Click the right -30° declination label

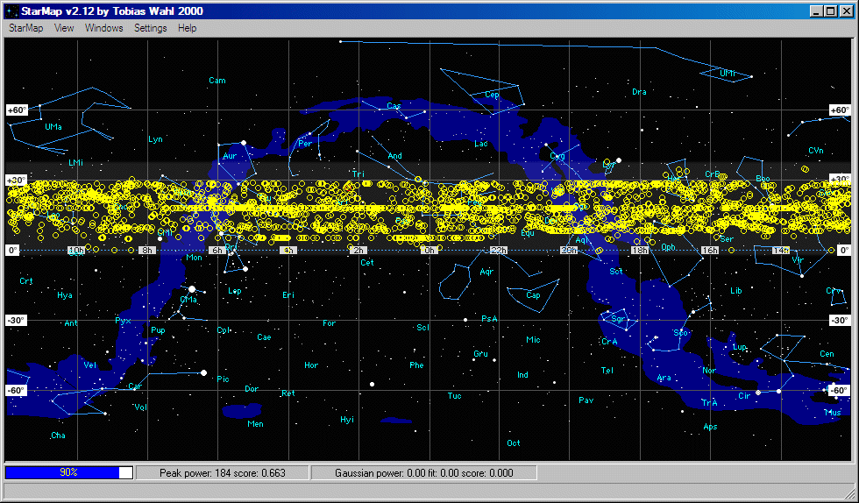(839, 321)
